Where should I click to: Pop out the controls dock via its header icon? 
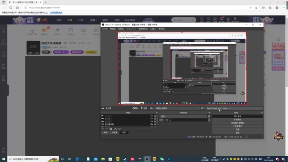262,113
